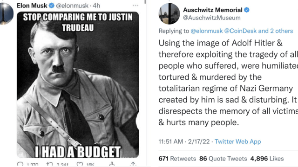Retweet using the arrows icon showing 3,241
This screenshot has height=167, width=298.
[x=49, y=164]
